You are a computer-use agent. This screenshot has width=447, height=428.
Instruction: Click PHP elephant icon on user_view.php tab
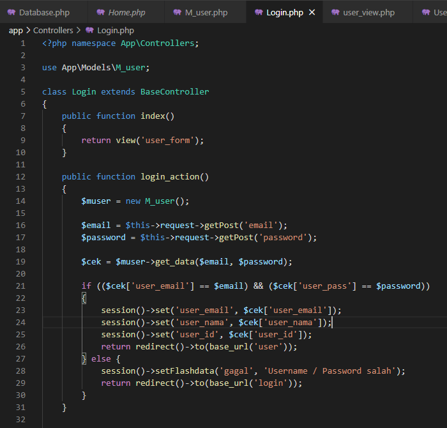click(x=335, y=12)
